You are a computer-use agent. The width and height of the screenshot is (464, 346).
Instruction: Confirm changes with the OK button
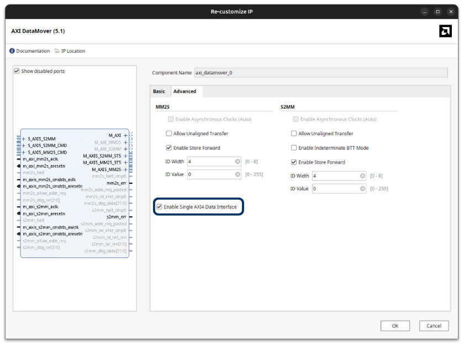[x=395, y=326]
